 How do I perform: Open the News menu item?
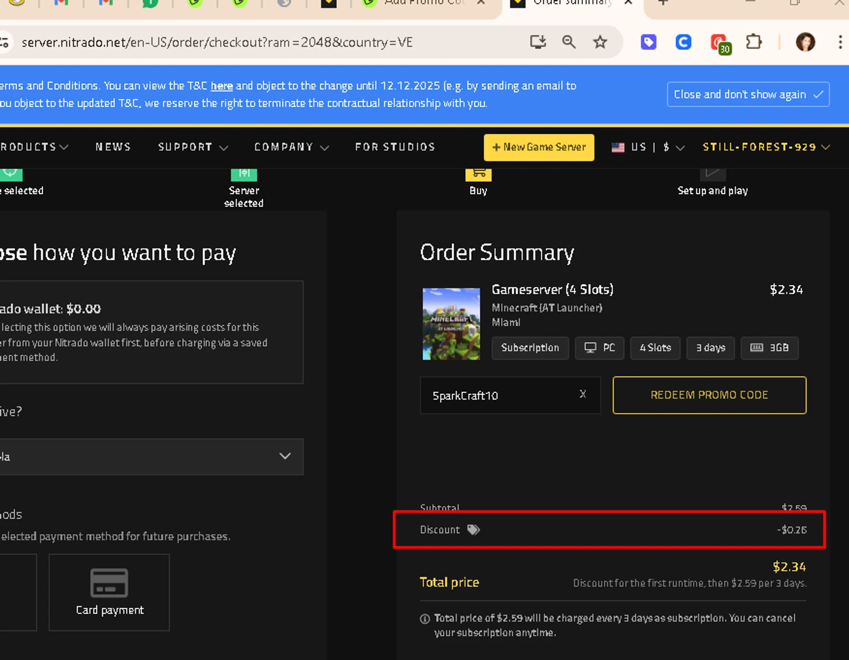(x=113, y=147)
